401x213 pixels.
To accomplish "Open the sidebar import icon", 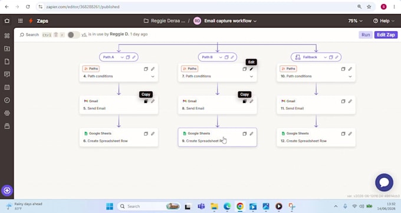I will click(x=7, y=48).
